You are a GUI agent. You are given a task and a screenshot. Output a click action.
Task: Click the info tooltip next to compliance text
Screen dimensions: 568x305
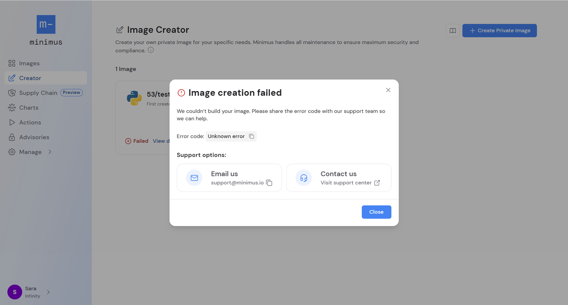pos(150,50)
